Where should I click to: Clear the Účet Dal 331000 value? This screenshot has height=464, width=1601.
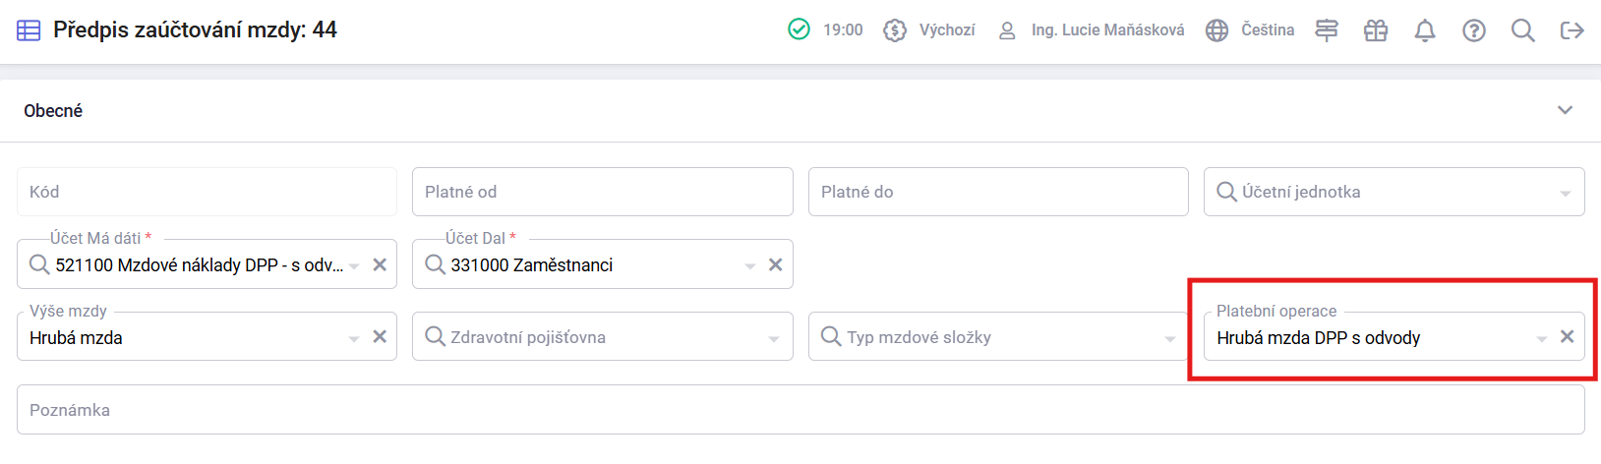click(775, 264)
